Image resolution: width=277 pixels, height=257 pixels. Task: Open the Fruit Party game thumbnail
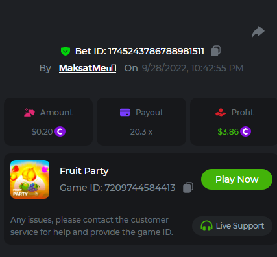pos(30,179)
